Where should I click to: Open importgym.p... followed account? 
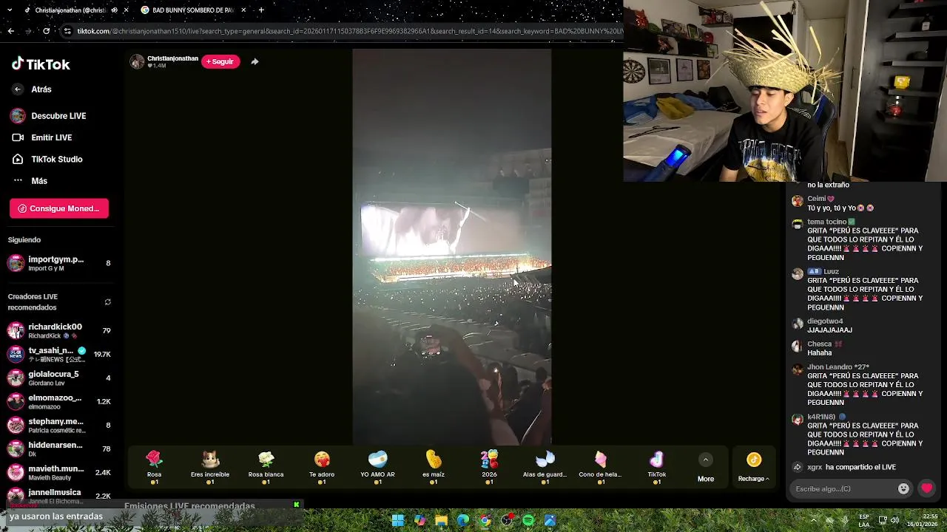click(x=59, y=263)
